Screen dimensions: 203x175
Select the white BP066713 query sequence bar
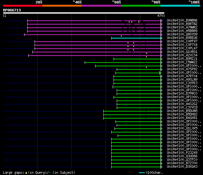tap(84, 13)
